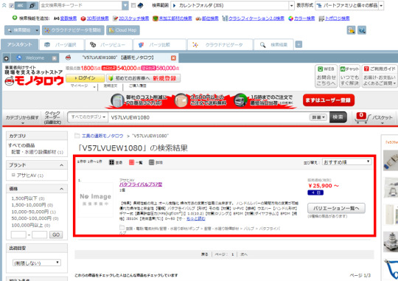Click the red ログイン login button
Viewport: 398px width, 281px height.
pos(85,78)
